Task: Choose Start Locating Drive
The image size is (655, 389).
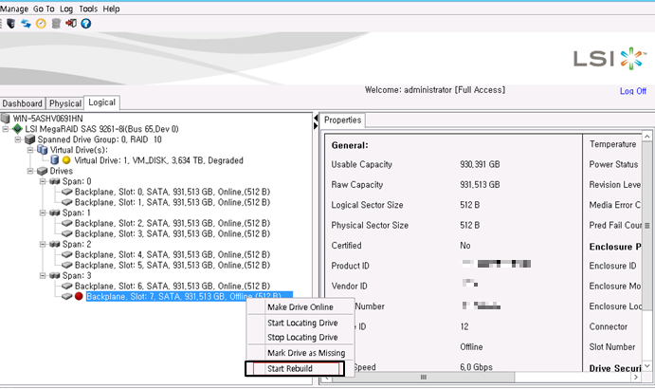Action: [302, 323]
